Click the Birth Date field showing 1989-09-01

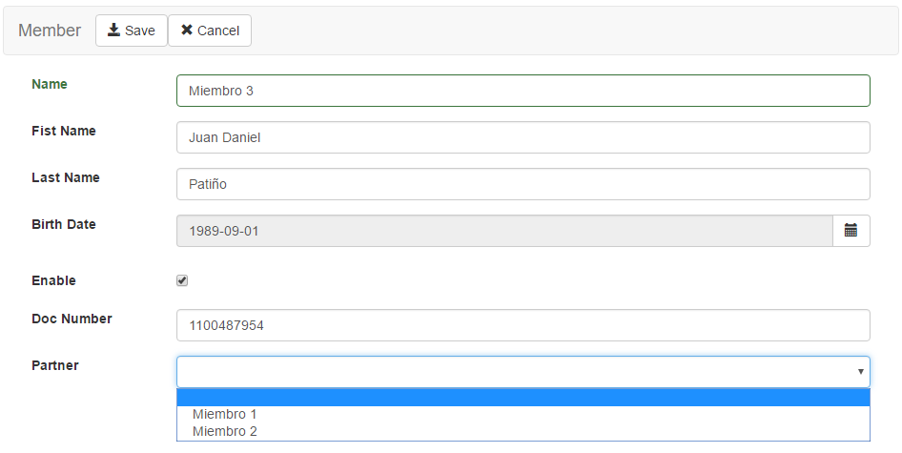pyautogui.click(x=504, y=231)
